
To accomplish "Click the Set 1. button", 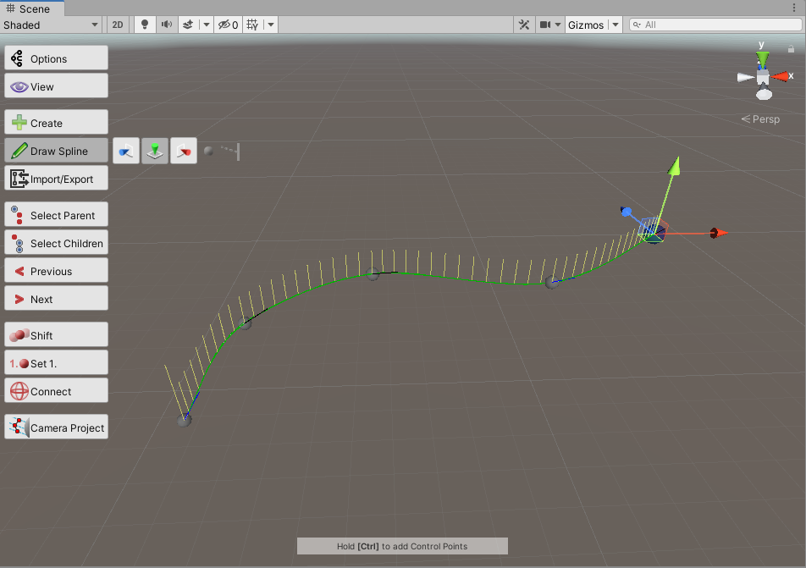I will (x=56, y=362).
